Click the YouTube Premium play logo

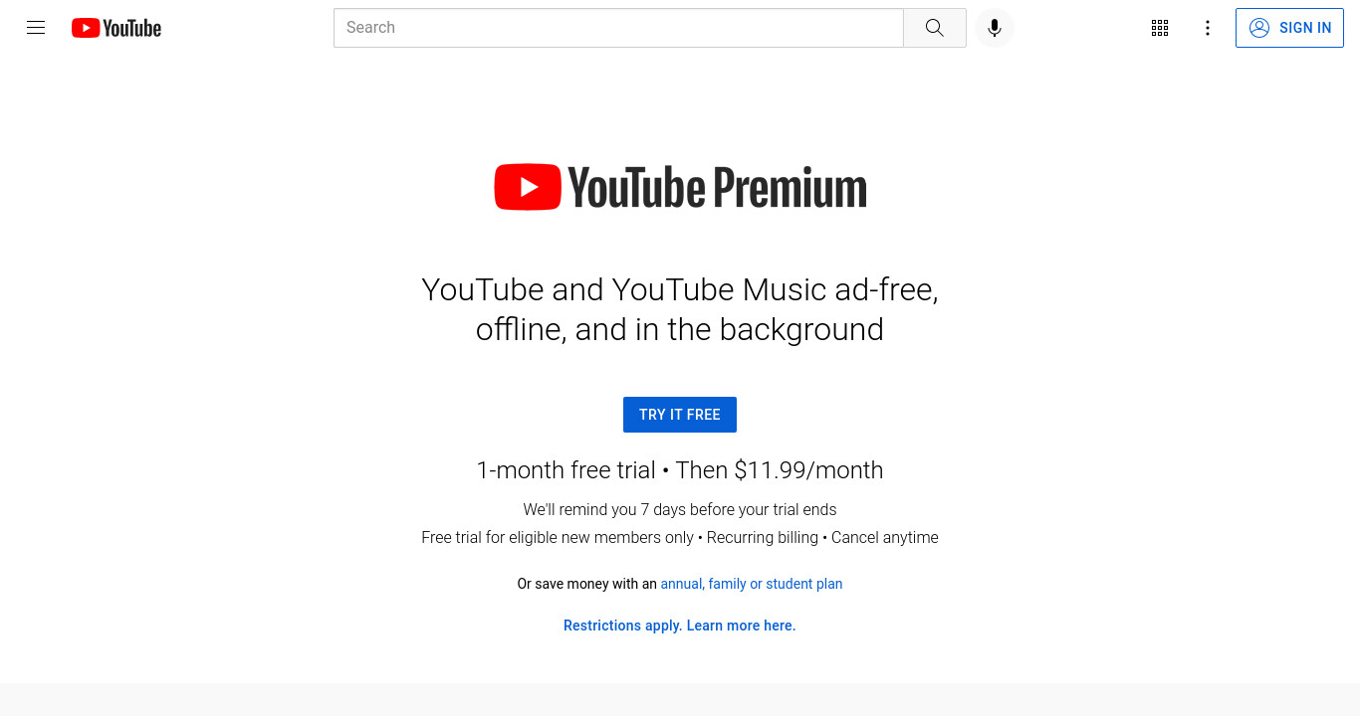pos(528,187)
